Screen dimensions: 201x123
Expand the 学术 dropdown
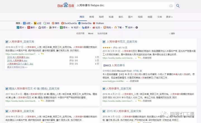(58, 28)
